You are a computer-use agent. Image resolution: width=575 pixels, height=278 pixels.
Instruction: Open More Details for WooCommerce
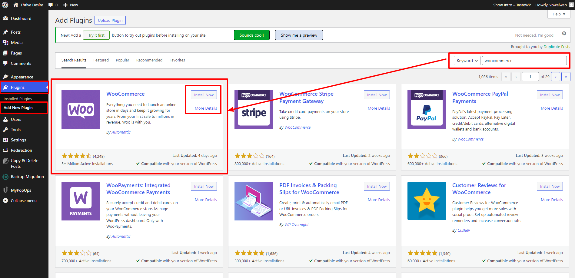click(206, 108)
